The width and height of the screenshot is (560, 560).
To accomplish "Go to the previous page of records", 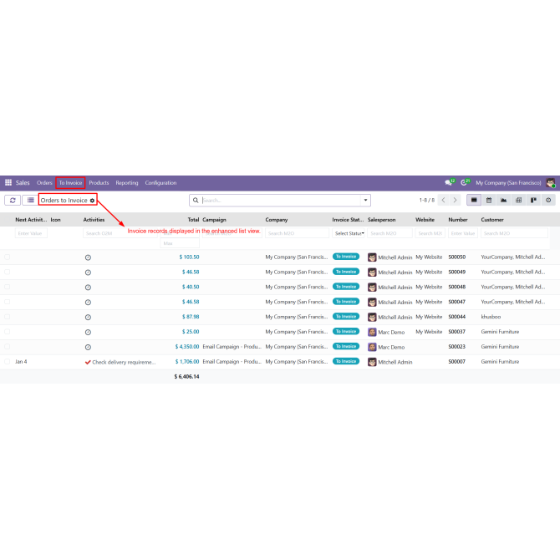I will (x=444, y=200).
